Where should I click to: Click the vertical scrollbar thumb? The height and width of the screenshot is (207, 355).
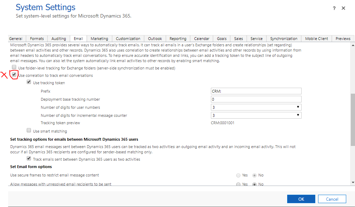pyautogui.click(x=353, y=120)
